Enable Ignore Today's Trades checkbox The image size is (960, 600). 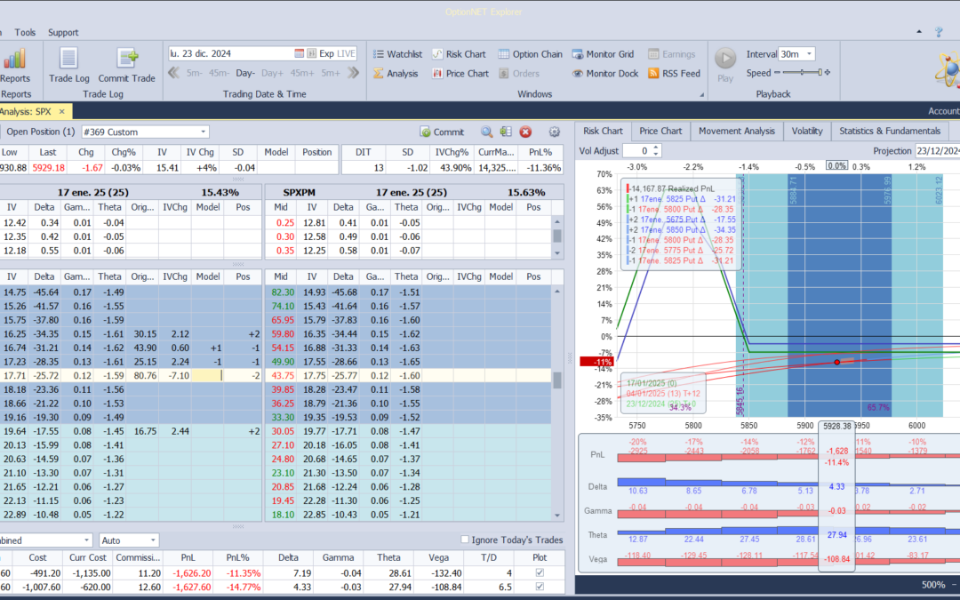point(465,540)
